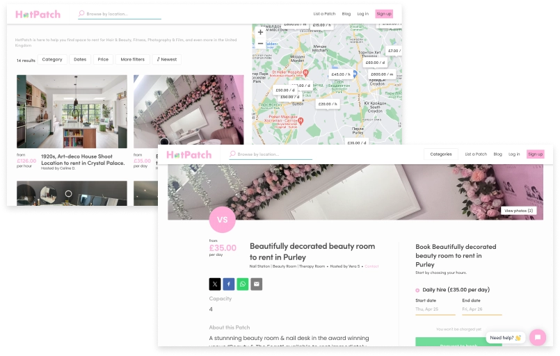Share listing by email
This screenshot has height=356, width=560.
[x=257, y=284]
